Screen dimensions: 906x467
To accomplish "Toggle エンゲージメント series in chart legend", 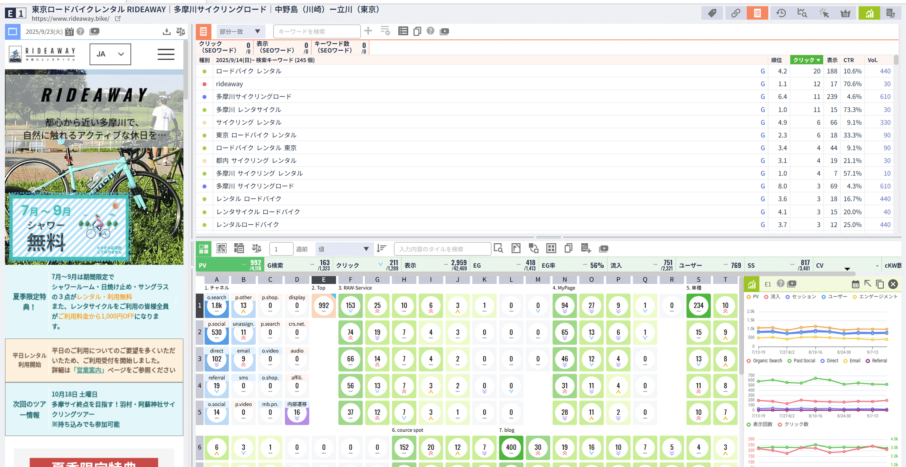I will click(x=875, y=297).
